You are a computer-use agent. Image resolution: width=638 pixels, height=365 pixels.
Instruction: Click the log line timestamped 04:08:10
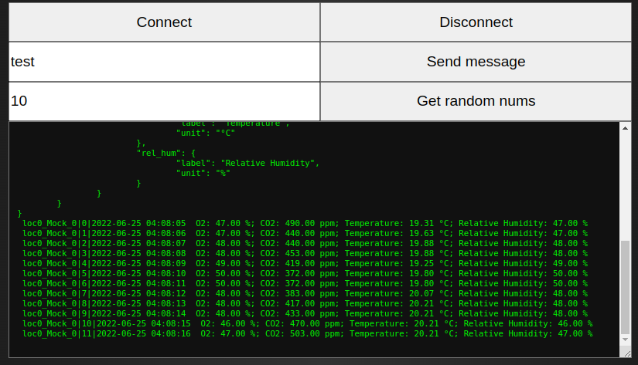[305, 274]
